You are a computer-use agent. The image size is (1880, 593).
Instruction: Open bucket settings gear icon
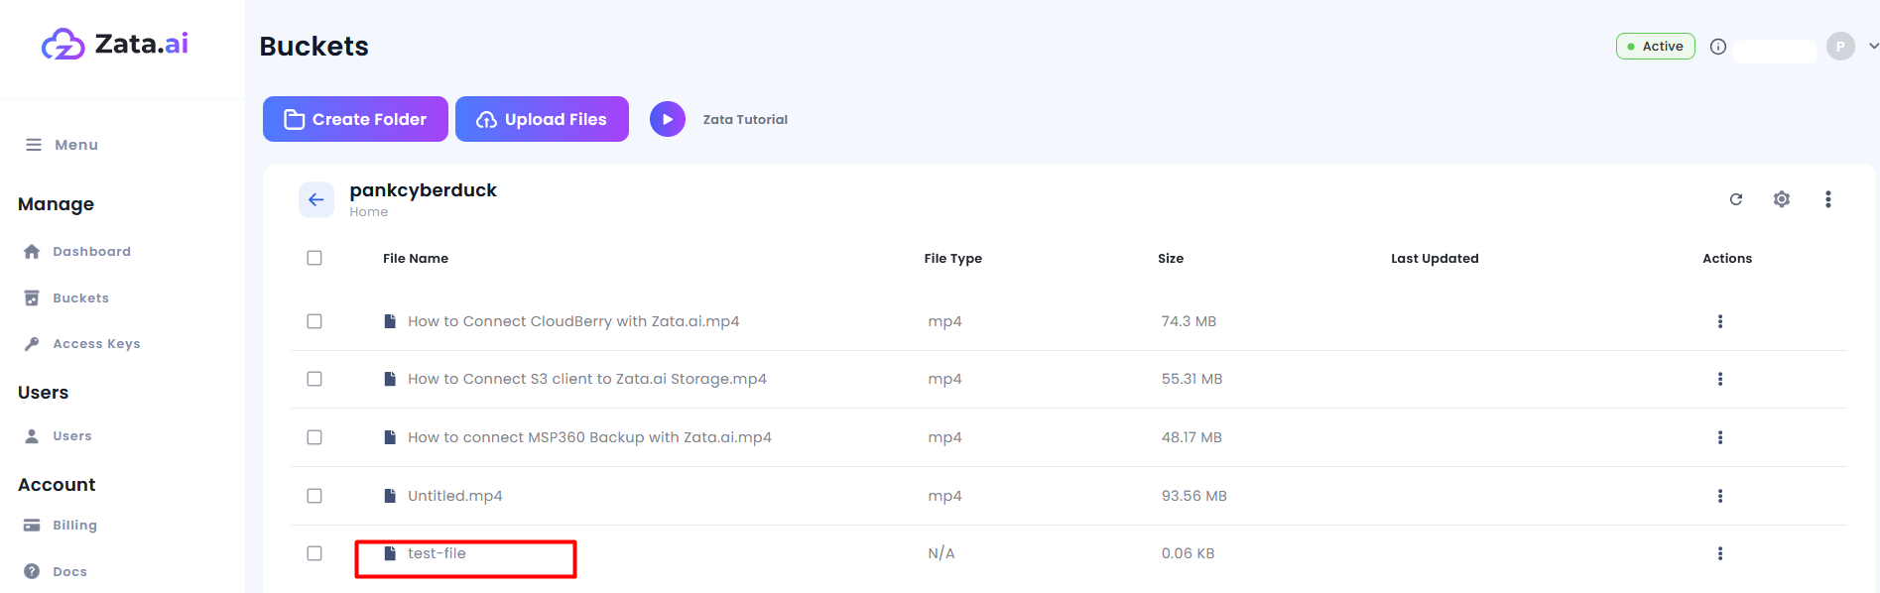[1781, 199]
